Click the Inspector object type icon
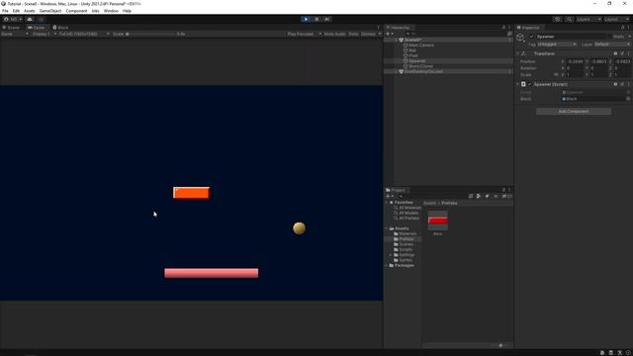Viewport: 633px width, 356px height. 520,38
